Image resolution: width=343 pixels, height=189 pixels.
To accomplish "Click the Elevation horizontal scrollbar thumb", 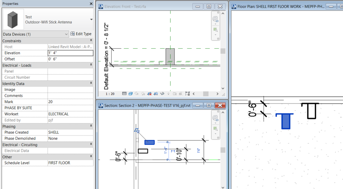I will click(206, 94).
